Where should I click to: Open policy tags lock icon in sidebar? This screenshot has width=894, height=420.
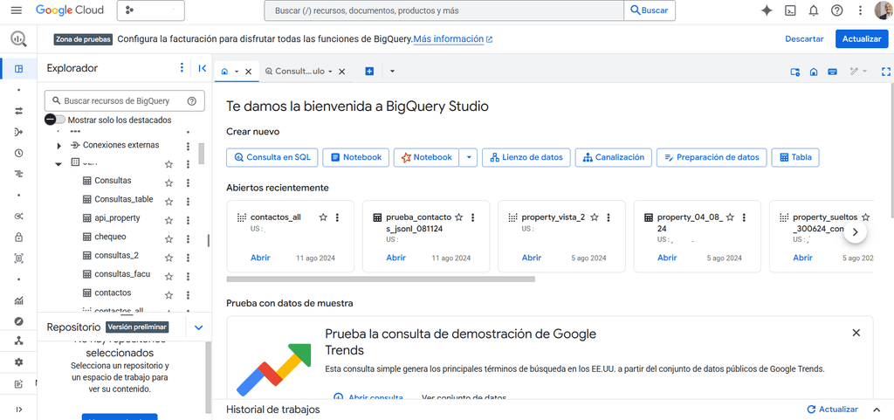click(19, 238)
